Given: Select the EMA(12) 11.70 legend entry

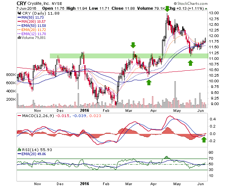Looking at the screenshot, I should 32,34.
